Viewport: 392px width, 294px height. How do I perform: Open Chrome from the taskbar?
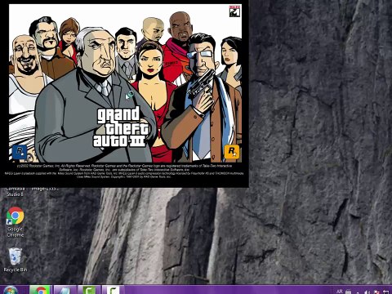40,290
